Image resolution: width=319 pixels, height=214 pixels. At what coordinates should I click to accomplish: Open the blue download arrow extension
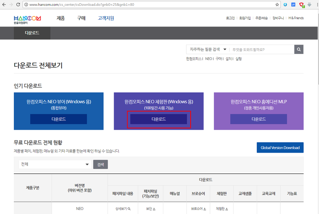(285, 5)
